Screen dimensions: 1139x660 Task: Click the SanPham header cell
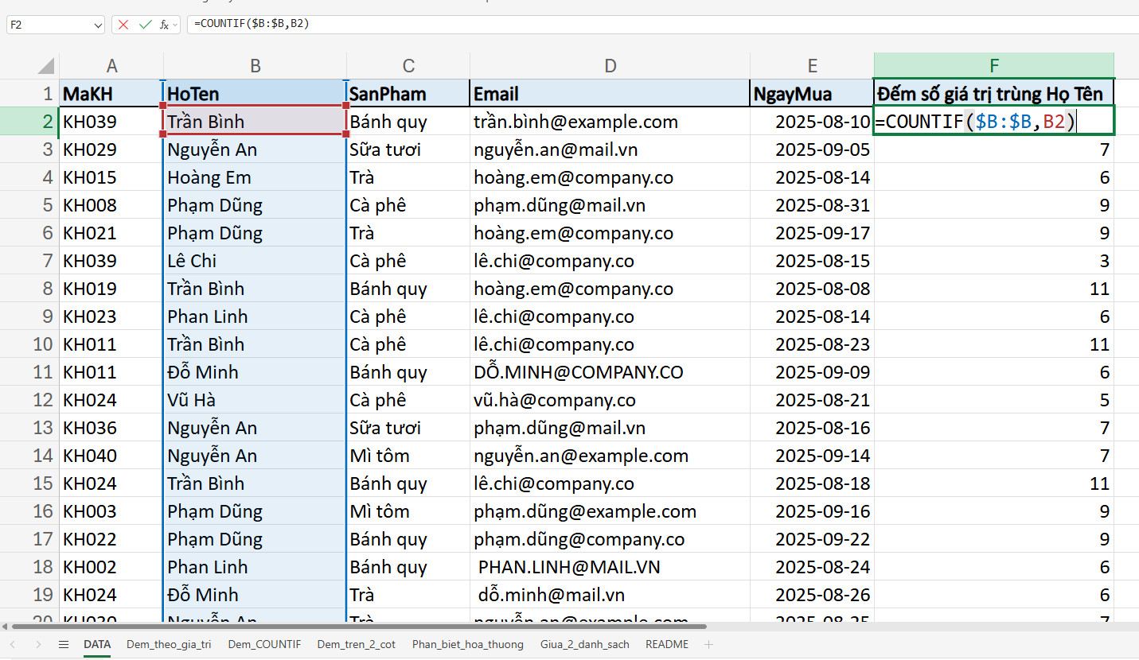pyautogui.click(x=408, y=94)
